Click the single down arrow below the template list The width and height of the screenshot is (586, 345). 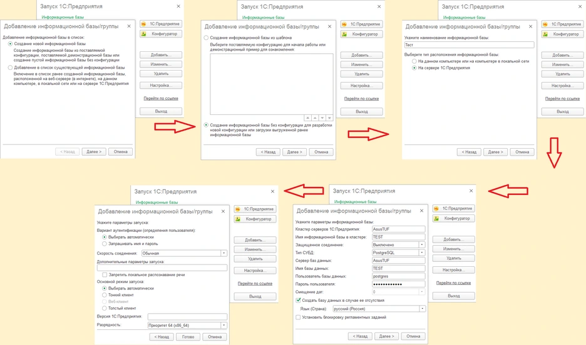tap(322, 118)
